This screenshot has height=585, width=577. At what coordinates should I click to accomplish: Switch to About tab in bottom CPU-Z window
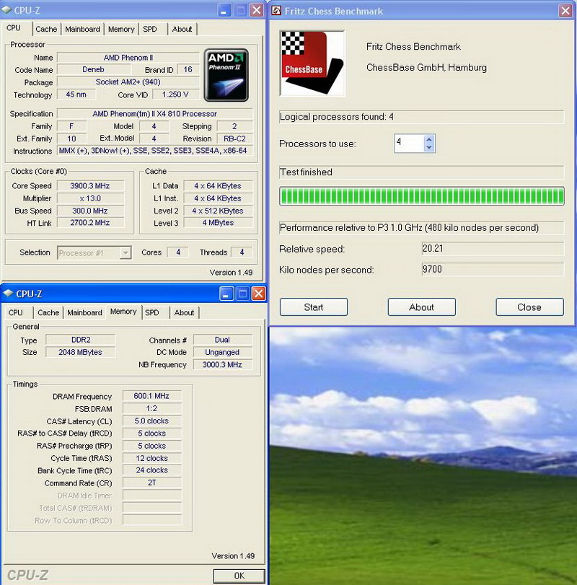(184, 312)
